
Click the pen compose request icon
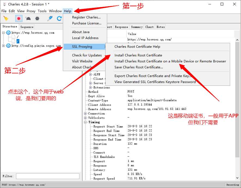[50, 18]
